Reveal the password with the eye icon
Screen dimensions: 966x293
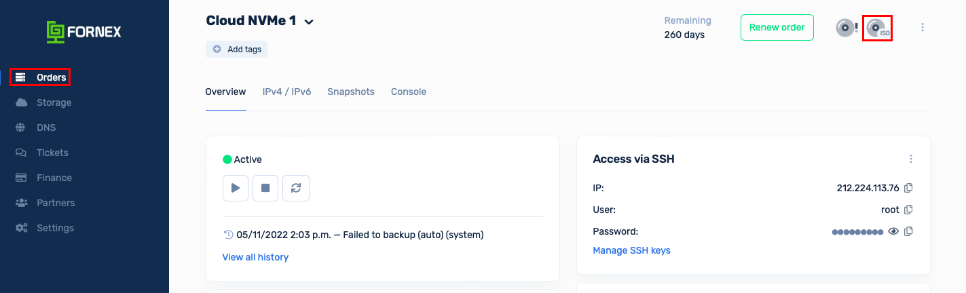893,231
